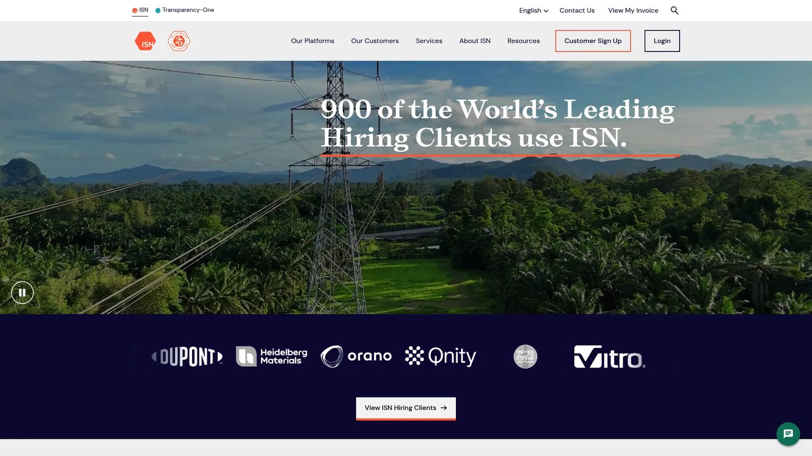Click the Vitro logo
This screenshot has height=456, width=812.
point(610,357)
